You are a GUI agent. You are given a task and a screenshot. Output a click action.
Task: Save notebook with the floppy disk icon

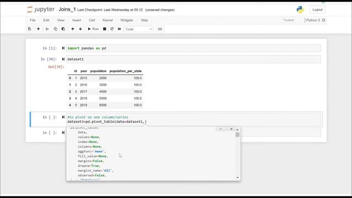pyautogui.click(x=29, y=29)
